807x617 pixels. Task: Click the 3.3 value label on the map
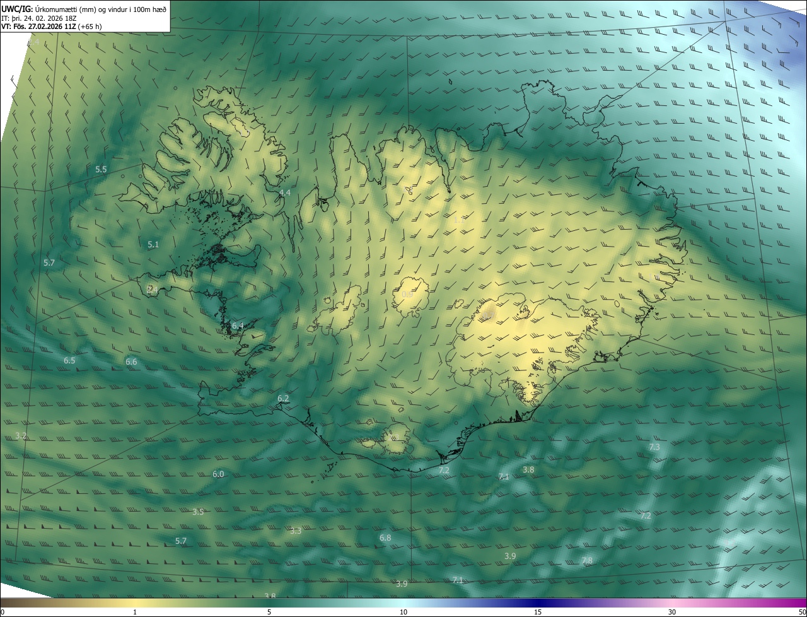click(296, 531)
